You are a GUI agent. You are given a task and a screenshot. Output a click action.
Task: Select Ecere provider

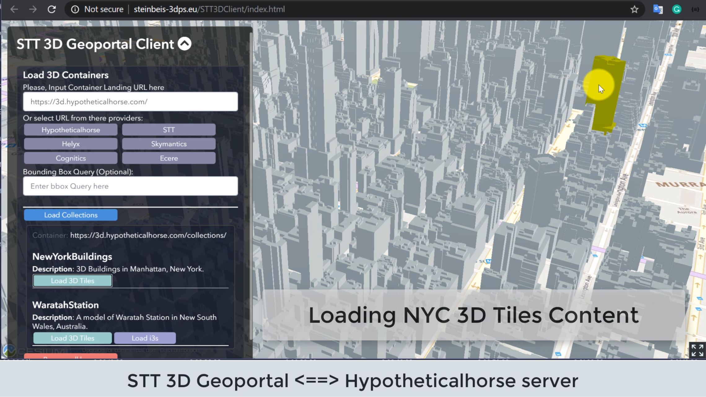tap(169, 158)
